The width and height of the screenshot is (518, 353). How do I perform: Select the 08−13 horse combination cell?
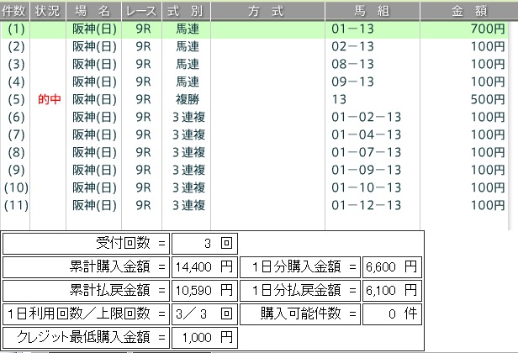pos(353,64)
